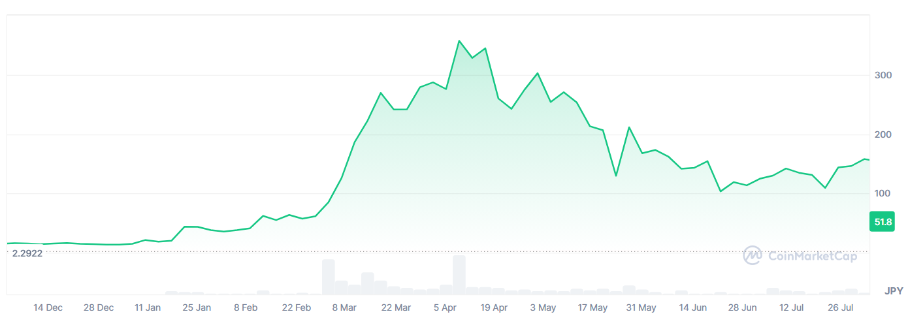This screenshot has height=329, width=908.
Task: Click the 5 Apr date label
Action: click(x=445, y=307)
